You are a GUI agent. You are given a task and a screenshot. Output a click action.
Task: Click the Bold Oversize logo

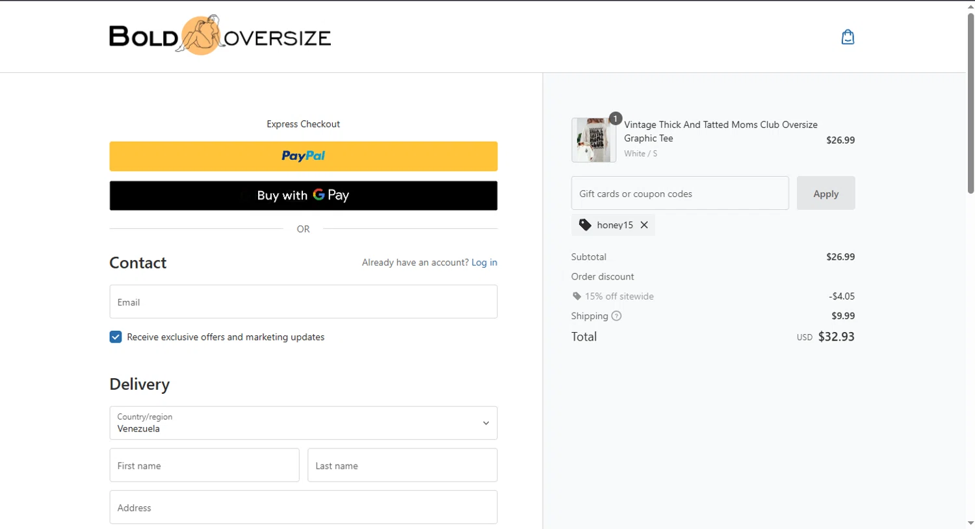220,35
